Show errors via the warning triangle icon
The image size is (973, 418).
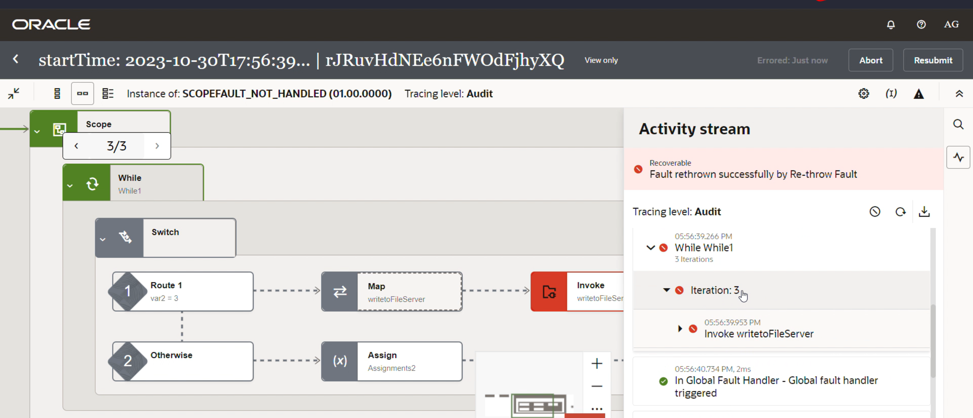click(x=919, y=94)
